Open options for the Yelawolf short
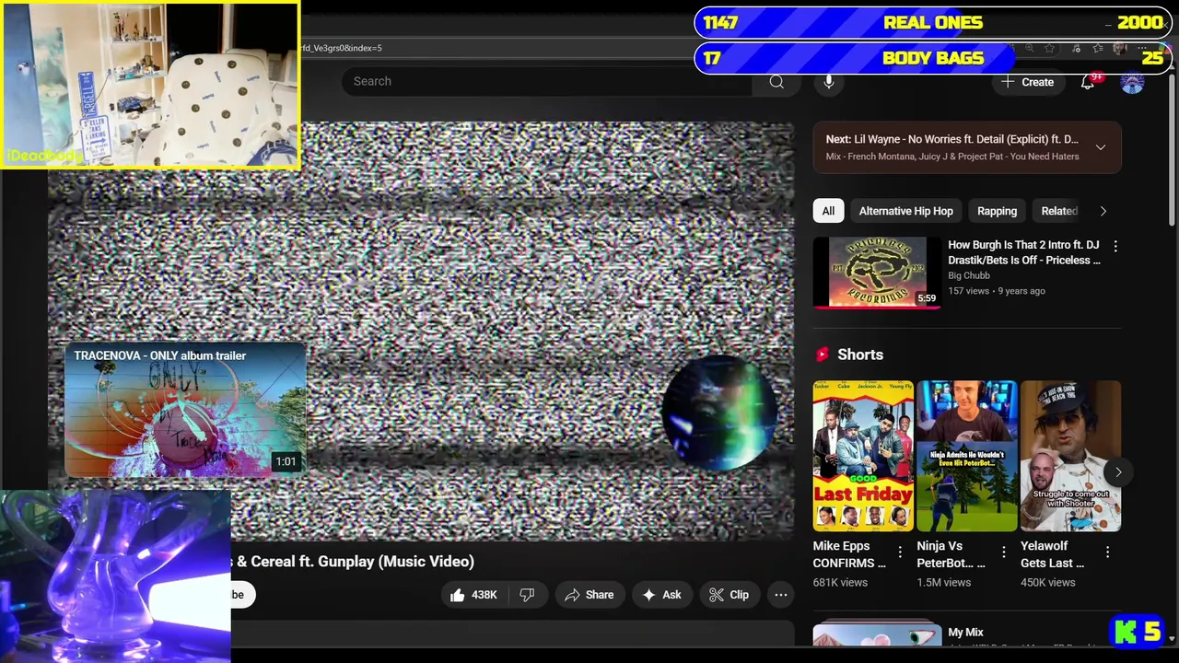The height and width of the screenshot is (663, 1179). tap(1108, 552)
